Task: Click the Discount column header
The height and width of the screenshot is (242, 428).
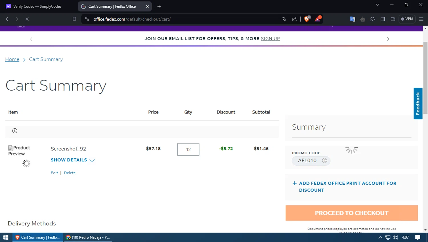Action: point(226,112)
